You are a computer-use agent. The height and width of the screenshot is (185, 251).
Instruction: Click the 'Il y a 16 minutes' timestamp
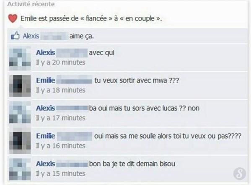60,146
